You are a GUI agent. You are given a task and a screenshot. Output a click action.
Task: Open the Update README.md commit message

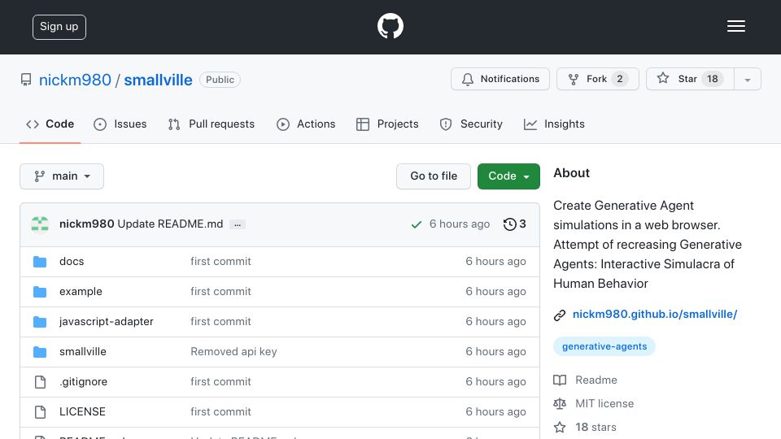click(170, 224)
